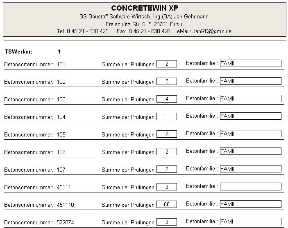Select the FAMIII Betonfamilie field for 451110
This screenshot has width=288, height=228.
250,204
